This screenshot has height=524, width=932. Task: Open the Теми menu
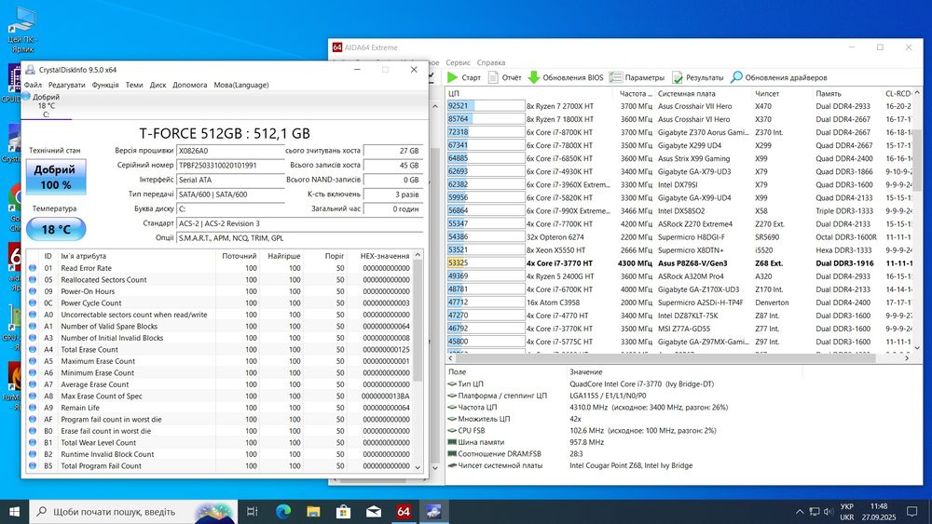coord(134,85)
